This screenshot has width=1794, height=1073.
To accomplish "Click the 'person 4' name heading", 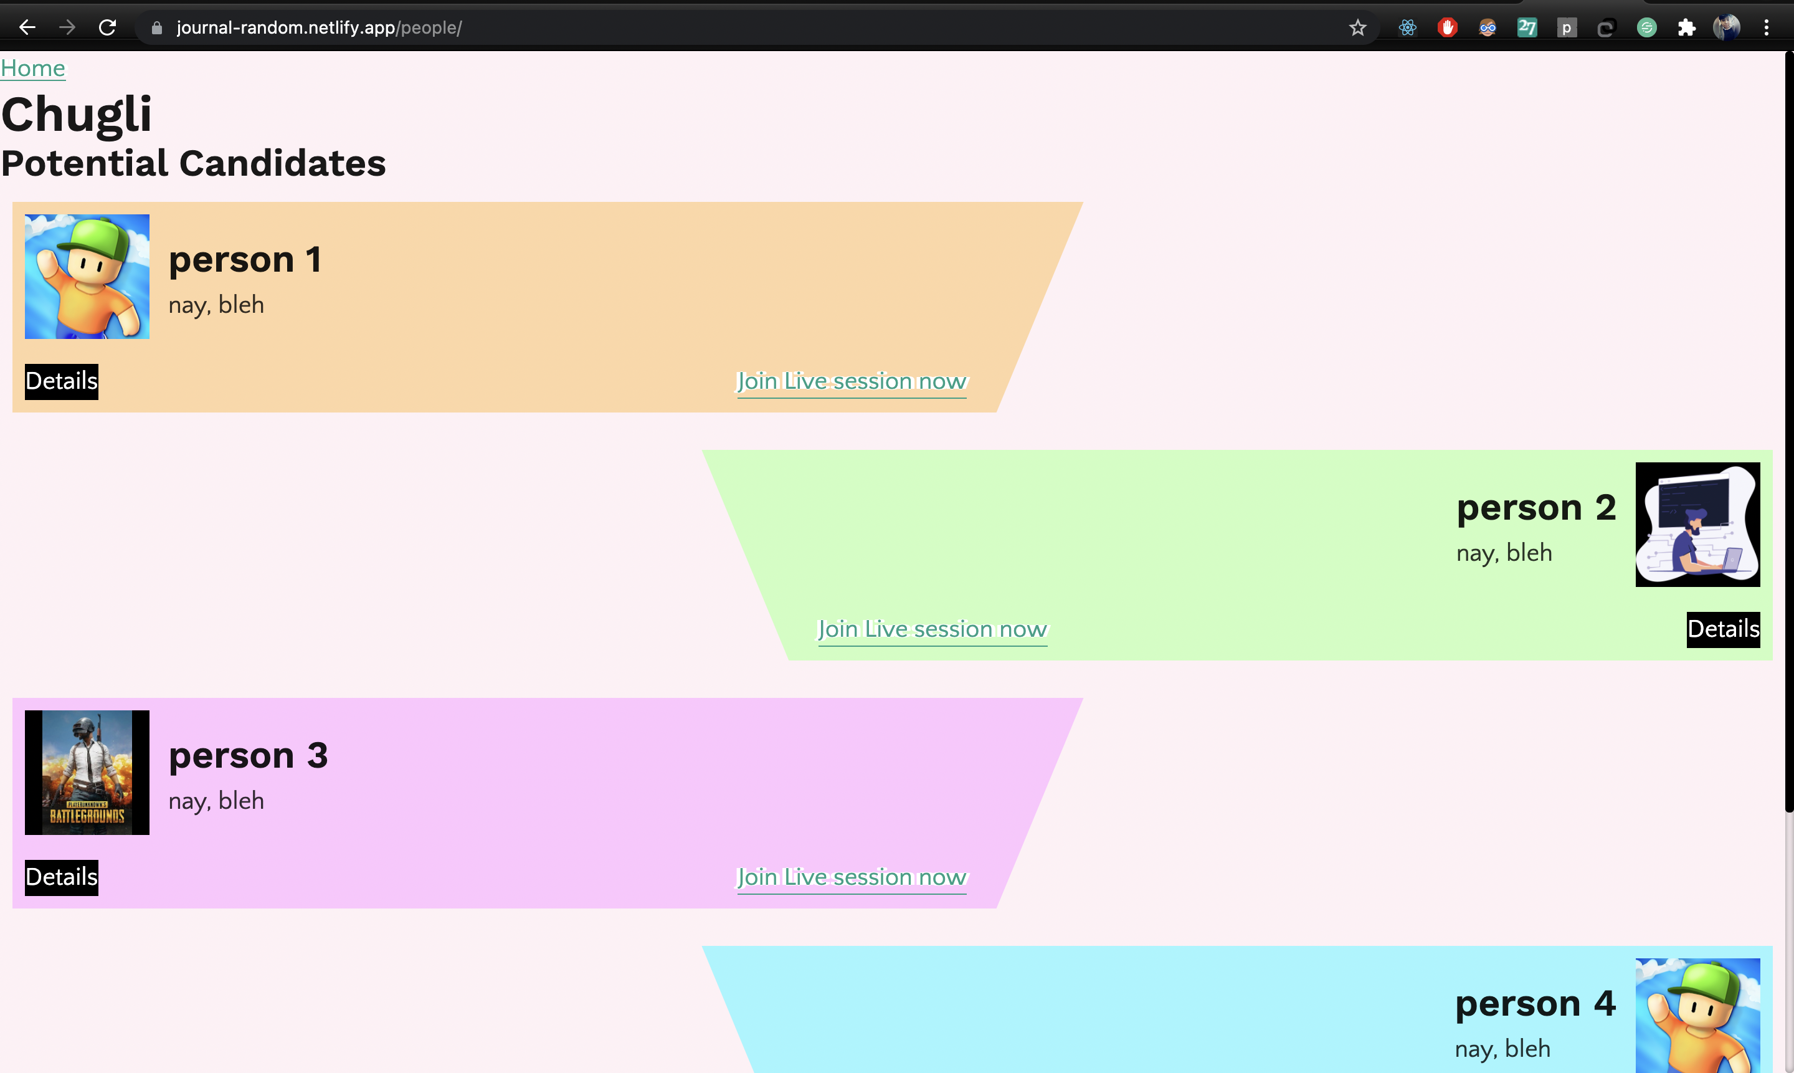I will pyautogui.click(x=1535, y=1004).
